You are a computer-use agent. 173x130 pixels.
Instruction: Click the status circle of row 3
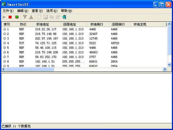[5, 38]
